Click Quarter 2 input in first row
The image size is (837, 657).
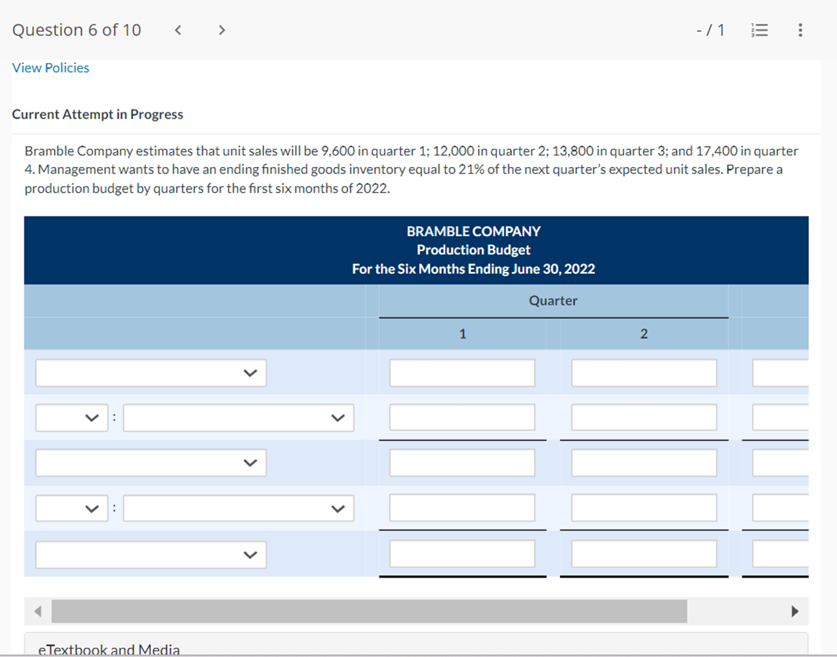click(644, 373)
